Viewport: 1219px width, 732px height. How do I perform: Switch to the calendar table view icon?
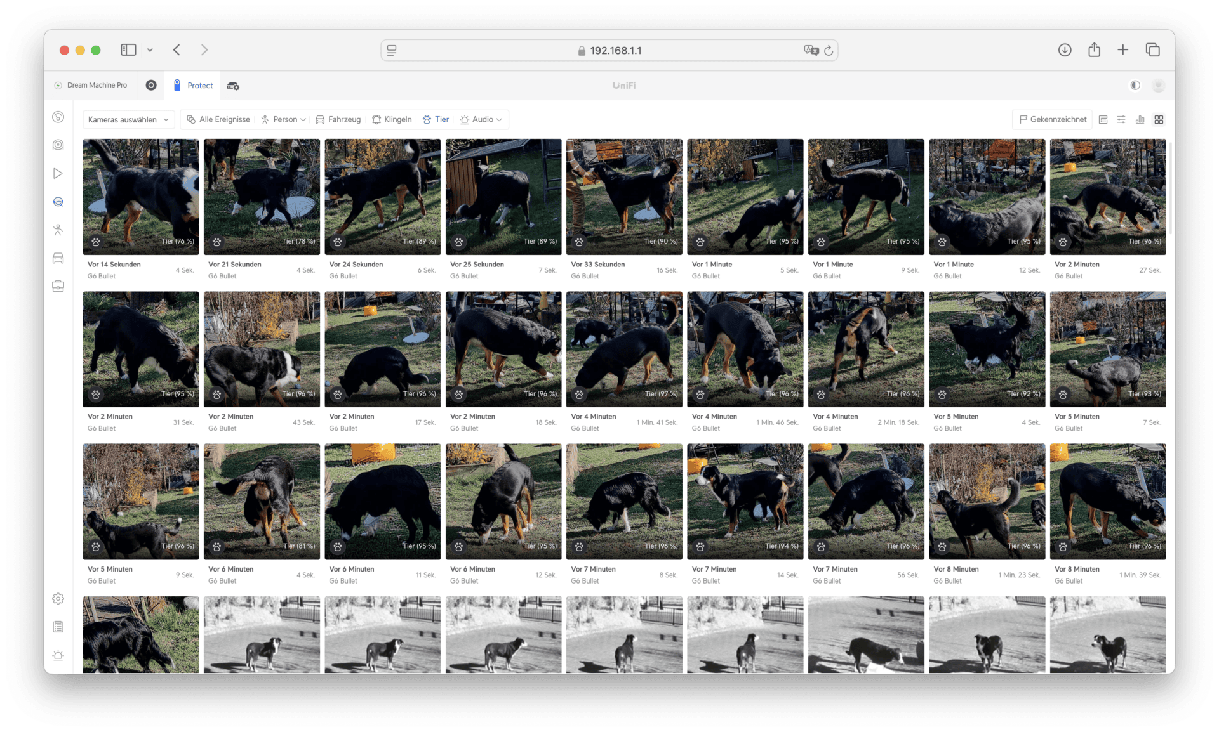pos(1103,119)
